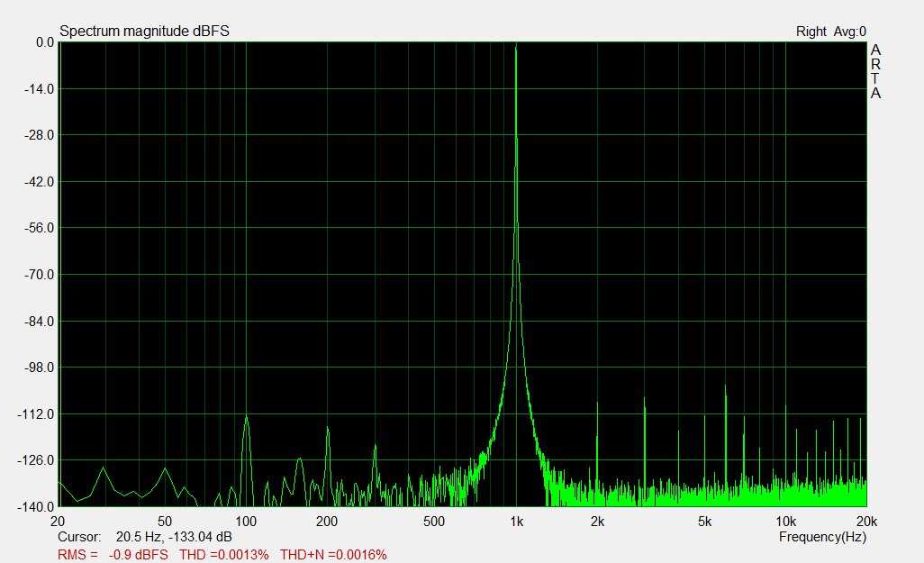This screenshot has height=563, width=924.
Task: Click the -70.0 y-axis label
Action: click(39, 275)
